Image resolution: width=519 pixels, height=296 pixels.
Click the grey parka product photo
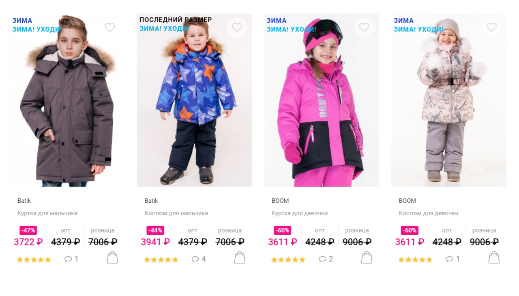pos(67,100)
